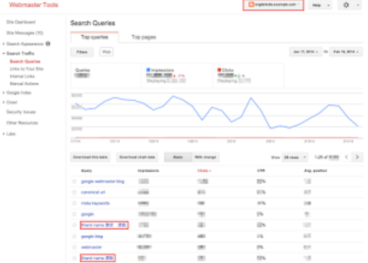Go to the next page of results

coord(357,157)
